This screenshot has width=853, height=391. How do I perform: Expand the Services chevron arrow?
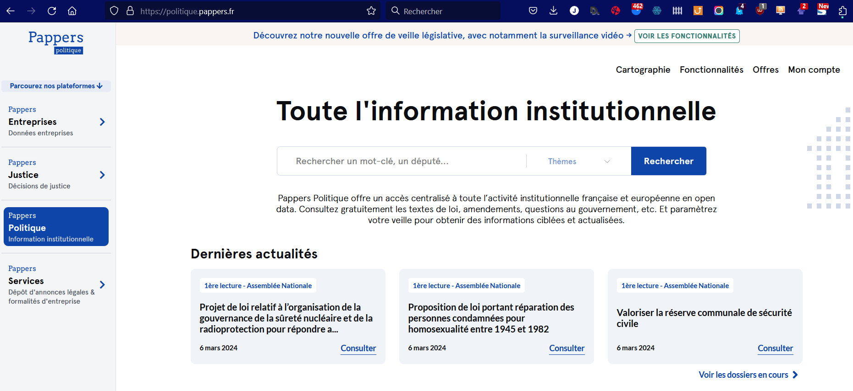102,284
